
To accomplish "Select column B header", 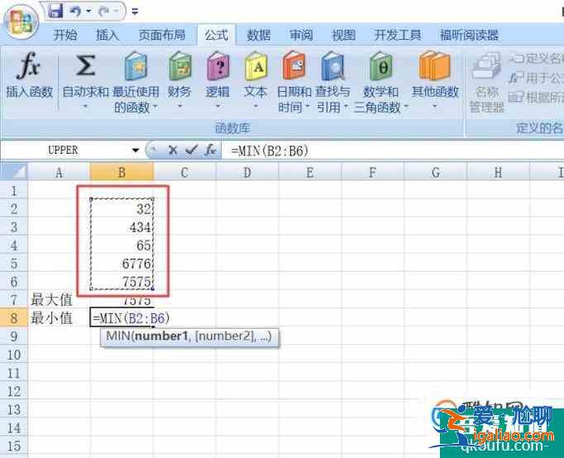I will (122, 172).
